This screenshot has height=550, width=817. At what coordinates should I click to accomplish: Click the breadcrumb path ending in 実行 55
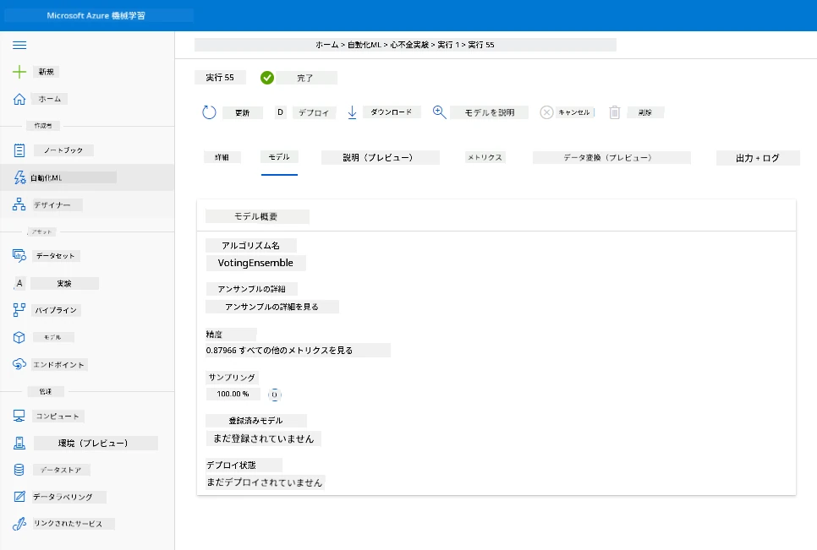coord(405,45)
